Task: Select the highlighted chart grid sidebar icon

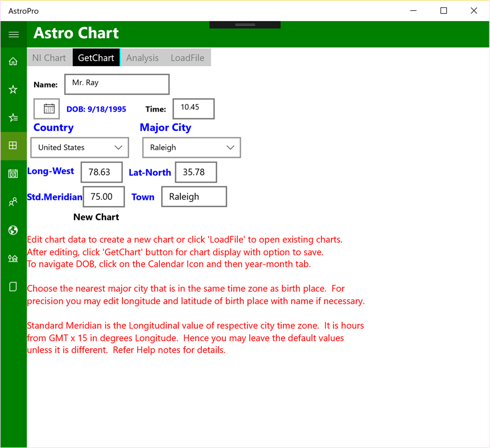Action: (13, 146)
